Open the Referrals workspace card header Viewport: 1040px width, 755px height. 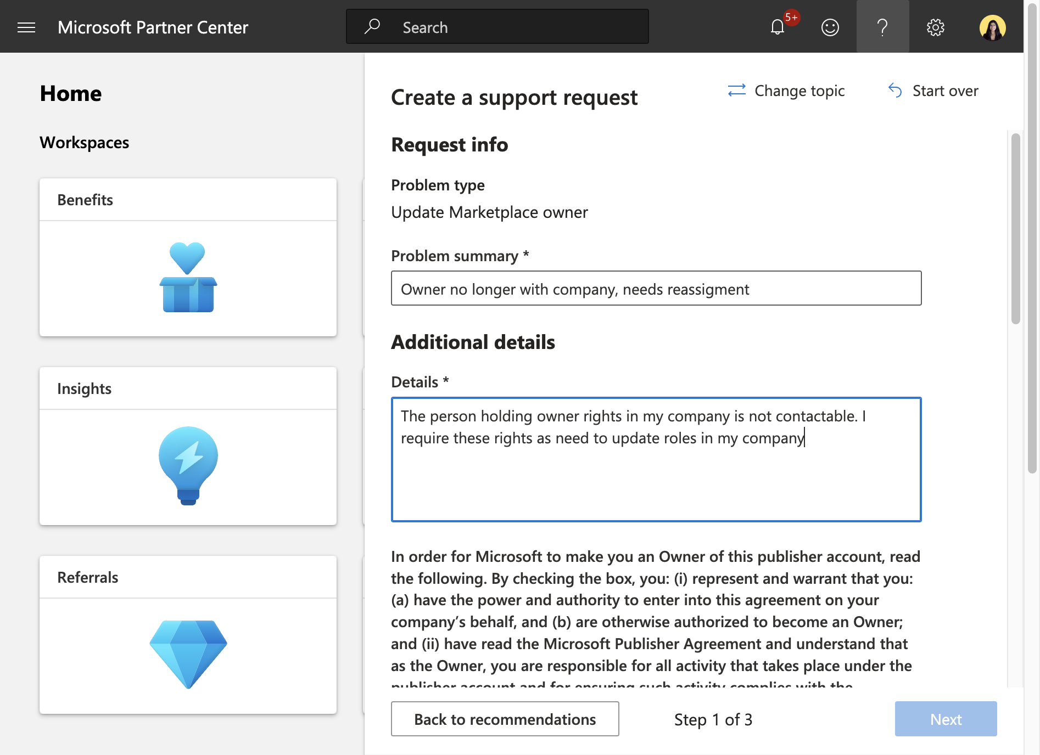point(188,577)
